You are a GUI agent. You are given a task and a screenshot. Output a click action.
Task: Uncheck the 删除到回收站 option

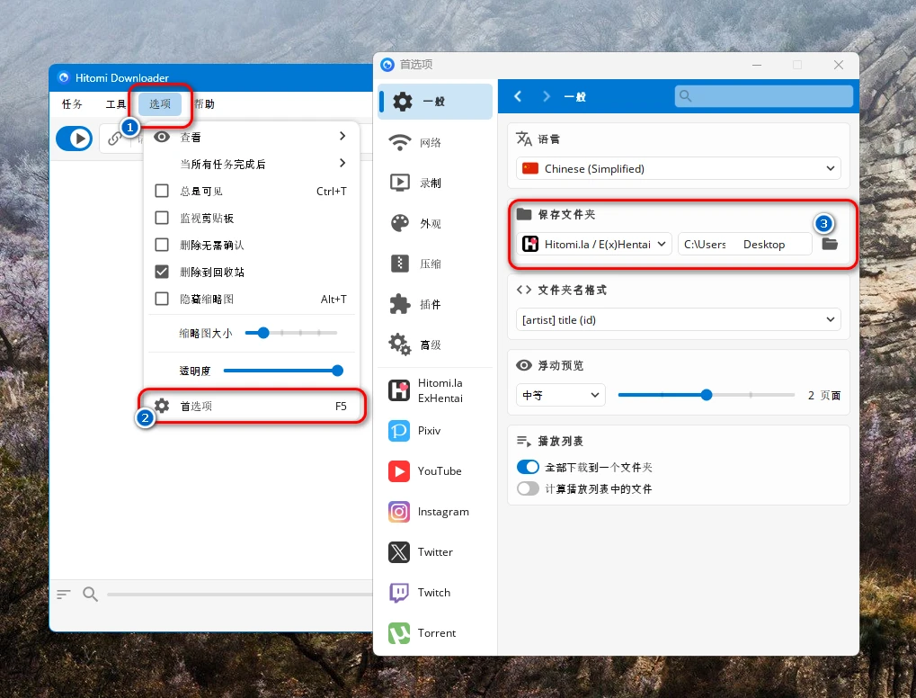(x=162, y=272)
